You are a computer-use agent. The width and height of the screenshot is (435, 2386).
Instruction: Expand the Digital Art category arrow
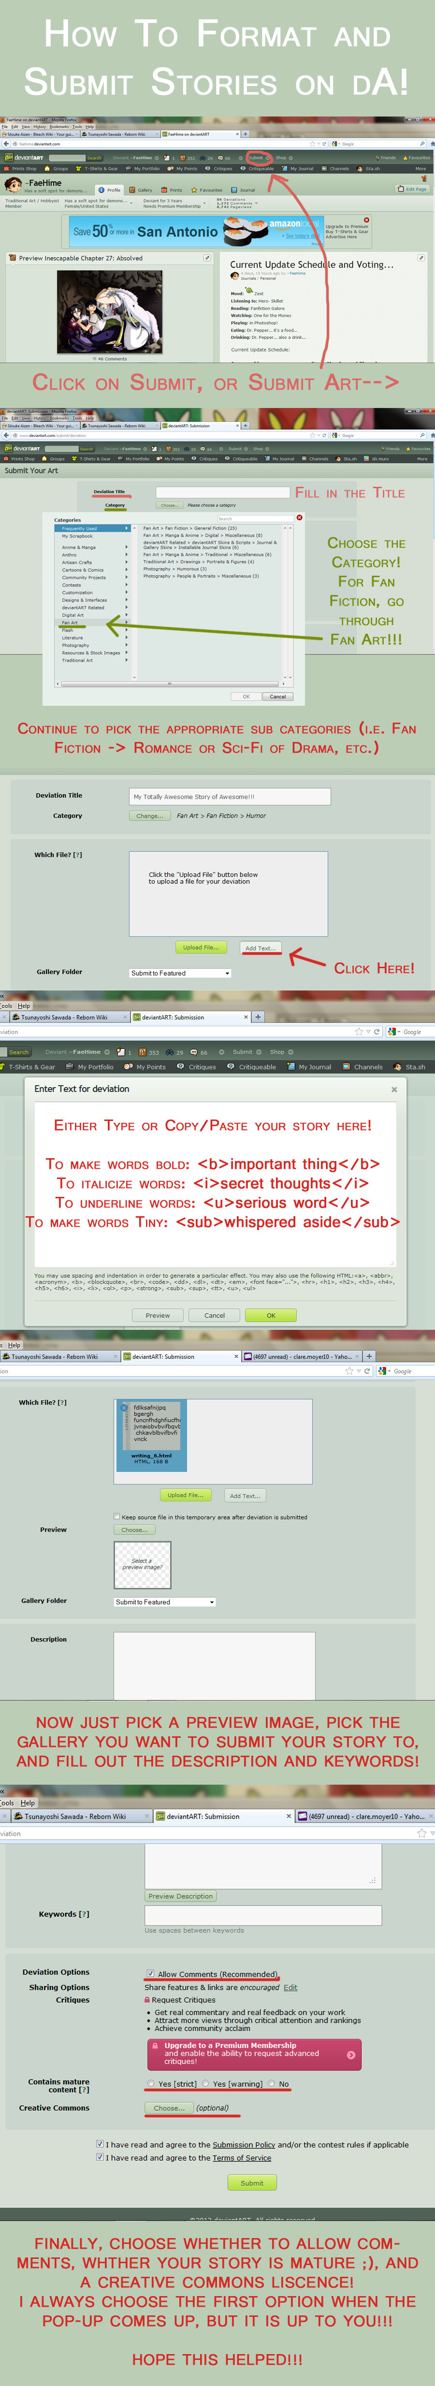click(x=127, y=615)
